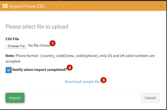This screenshot has width=167, height=110.
Task: Click the bold 'Note:' label
Action: tap(10, 56)
